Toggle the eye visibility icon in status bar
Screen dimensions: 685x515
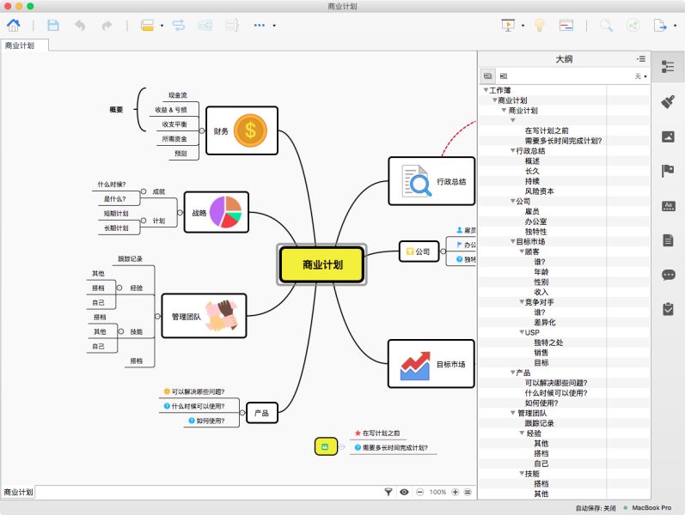(404, 492)
